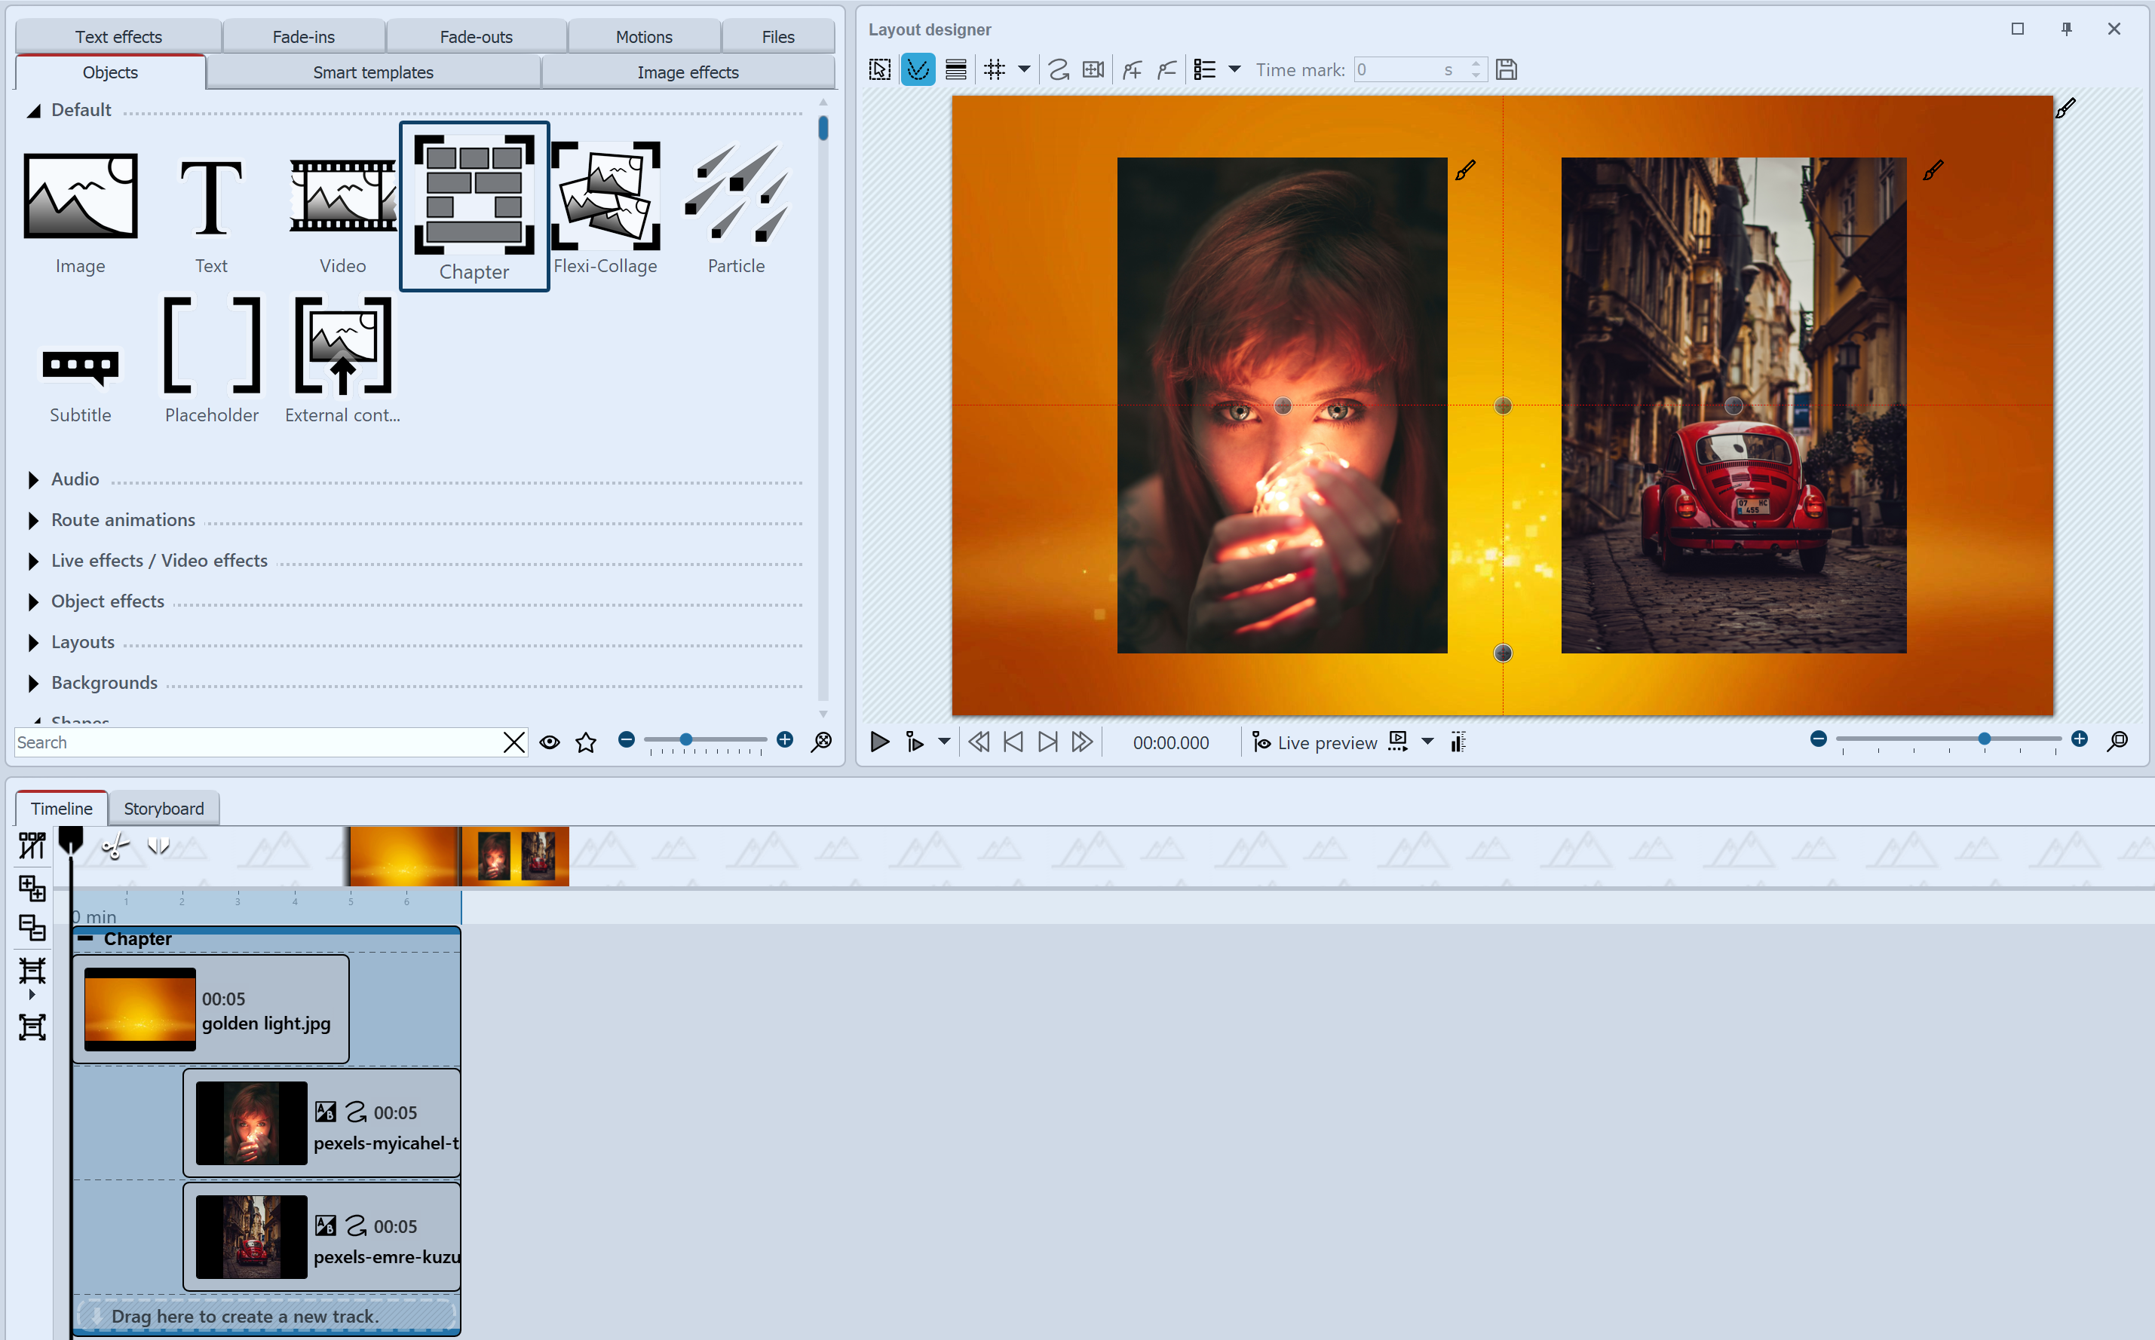Switch to the Storyboard tab
The height and width of the screenshot is (1340, 2155).
[164, 807]
